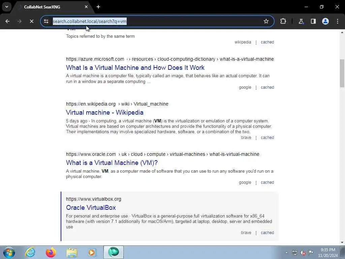345x259 pixels.
Task: Open 'What is a Virtual Machine (VM)?' result
Action: 112,163
